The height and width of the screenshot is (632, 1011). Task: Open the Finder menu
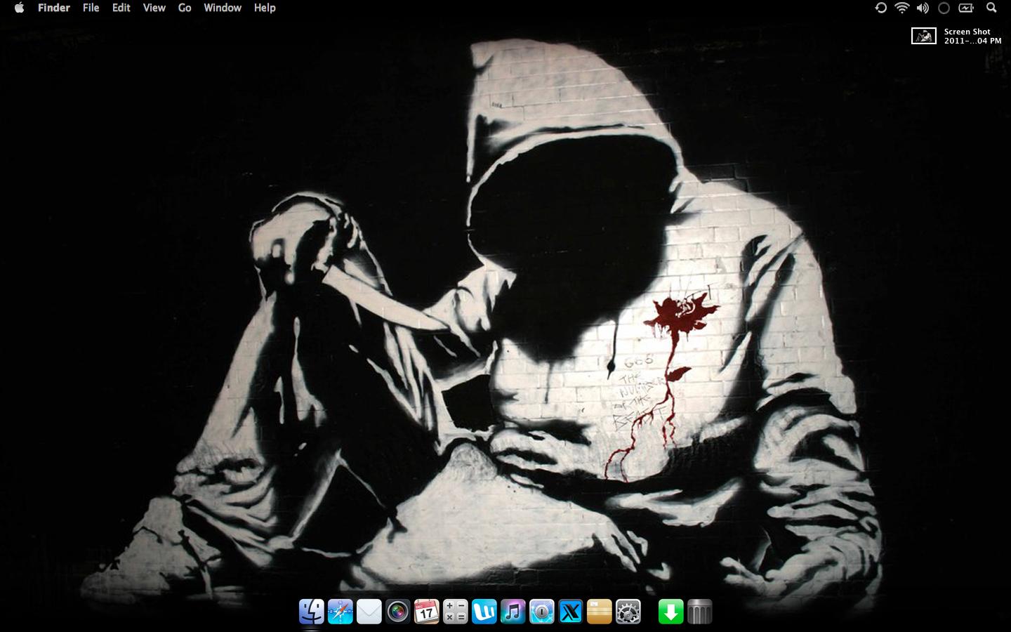54,8
